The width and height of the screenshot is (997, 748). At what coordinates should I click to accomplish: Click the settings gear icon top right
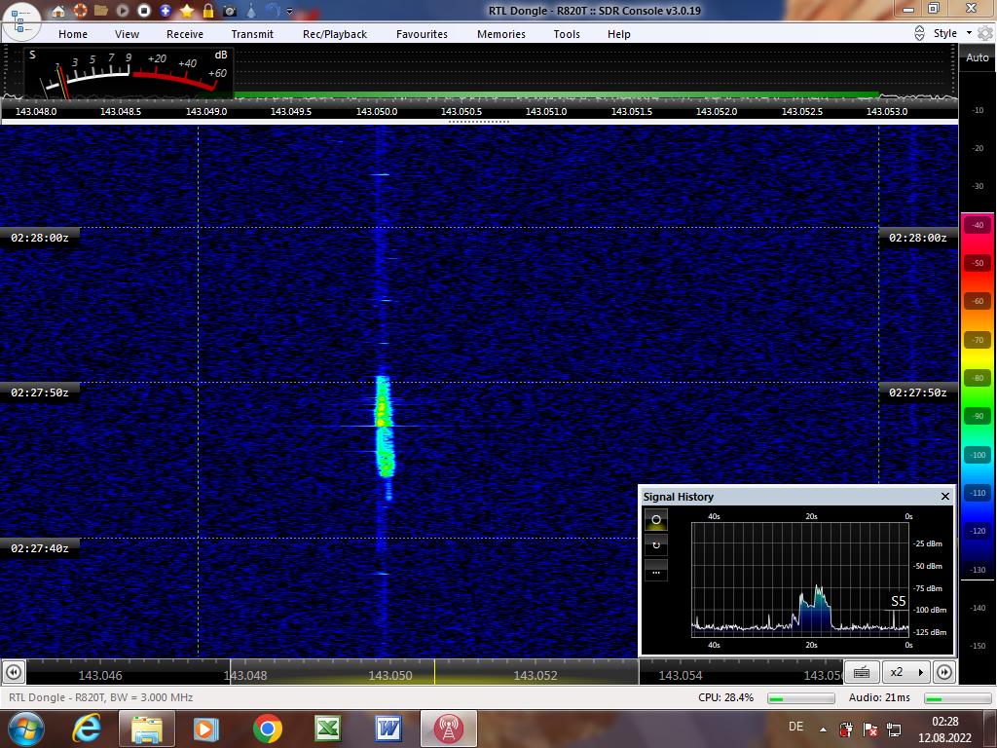point(985,34)
